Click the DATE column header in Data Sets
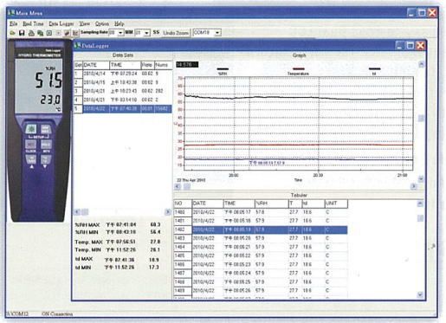The width and height of the screenshot is (446, 323). 96,65
